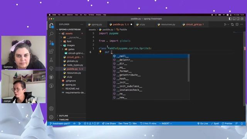This screenshot has height=139, width=247.
Task: Customize layout icon in title bar
Action: pyautogui.click(x=242, y=19)
